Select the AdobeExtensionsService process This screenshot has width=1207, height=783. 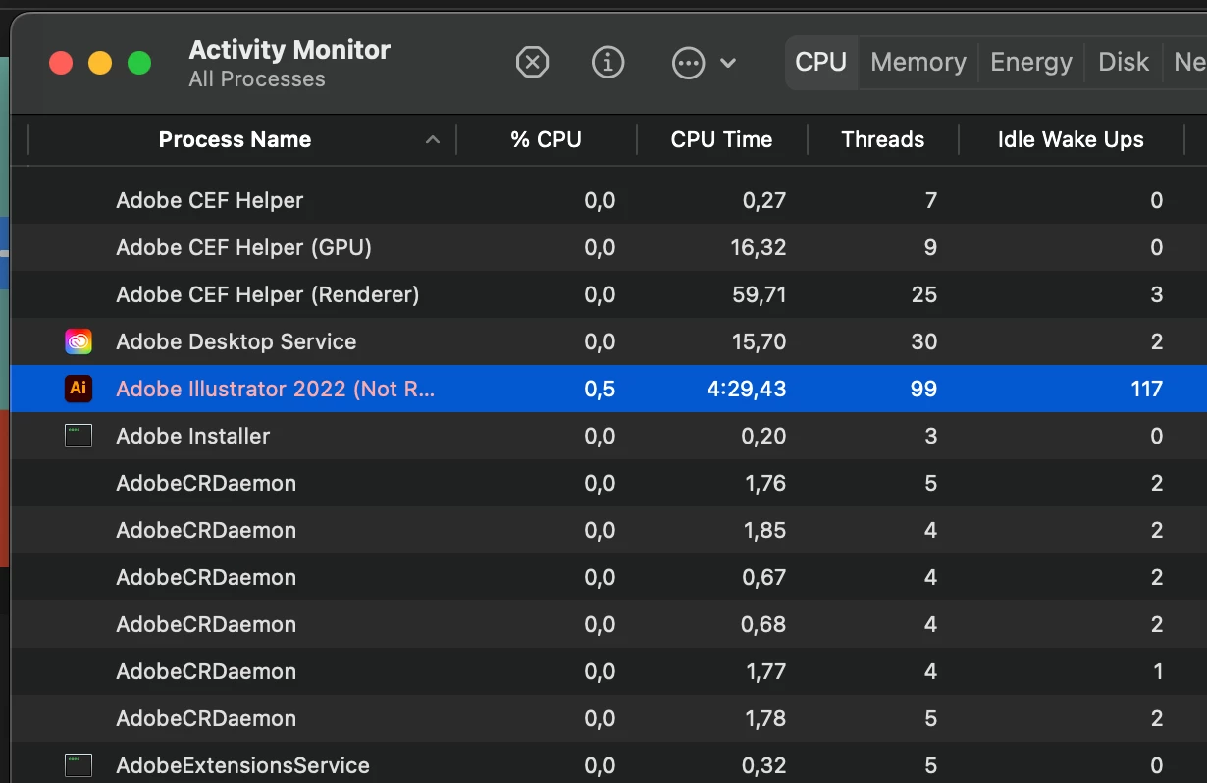point(608,765)
